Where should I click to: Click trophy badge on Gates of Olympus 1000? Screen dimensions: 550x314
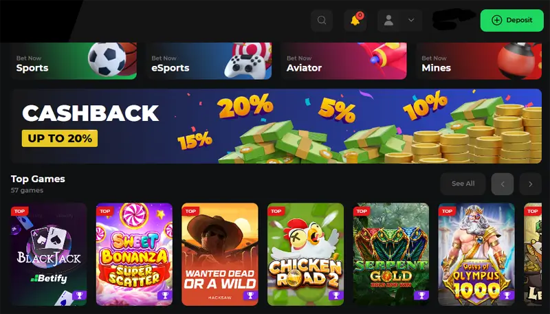(507, 295)
